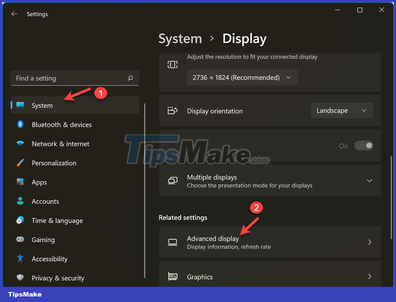This screenshot has width=396, height=302.
Task: Expand the Multiple displays section
Action: 369,181
